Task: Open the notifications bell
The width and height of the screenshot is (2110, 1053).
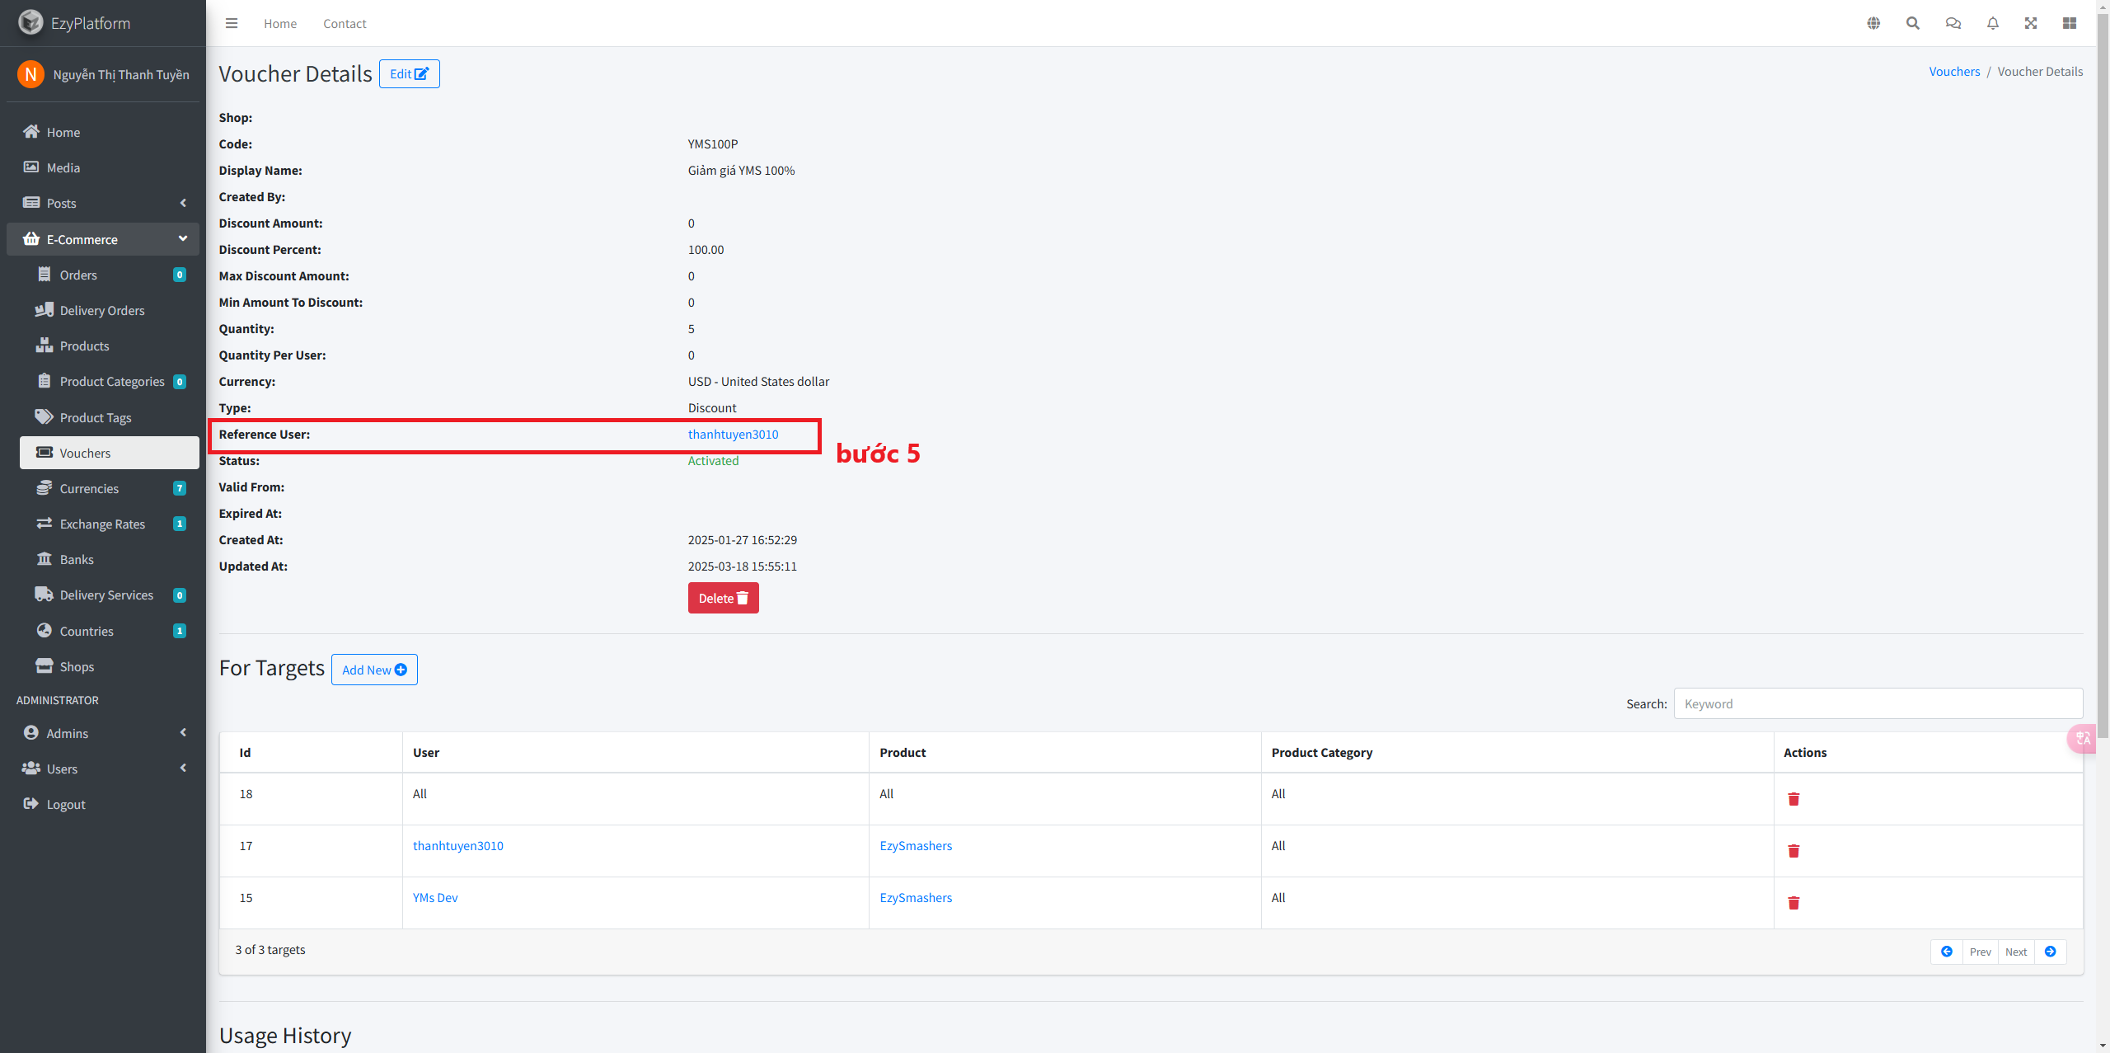Action: (x=1993, y=23)
